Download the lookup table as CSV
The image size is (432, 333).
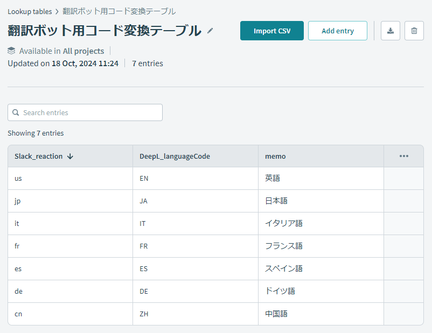[391, 31]
